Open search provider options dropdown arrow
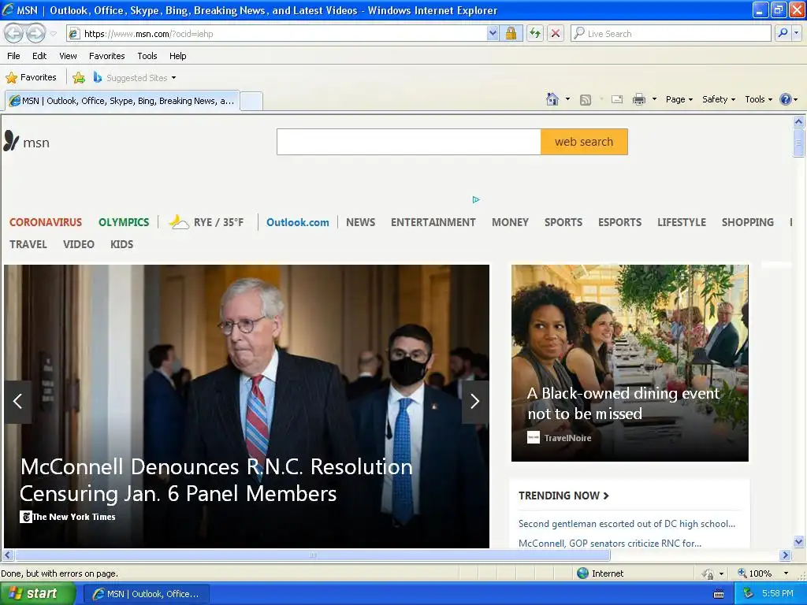This screenshot has width=807, height=605. [797, 33]
